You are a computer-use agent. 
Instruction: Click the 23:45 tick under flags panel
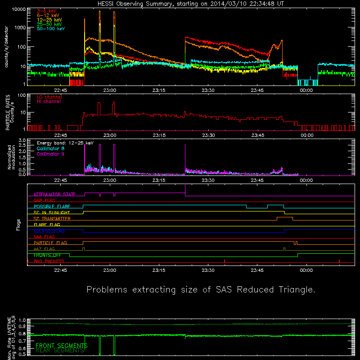[x=257, y=270]
